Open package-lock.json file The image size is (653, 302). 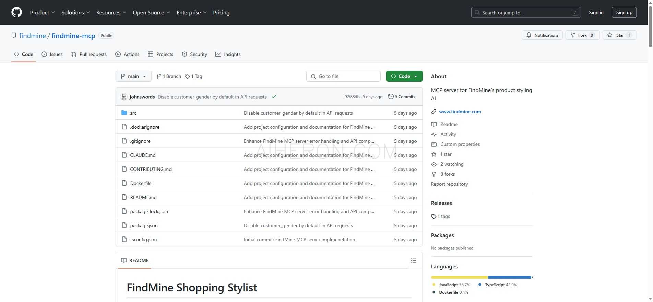[149, 211]
